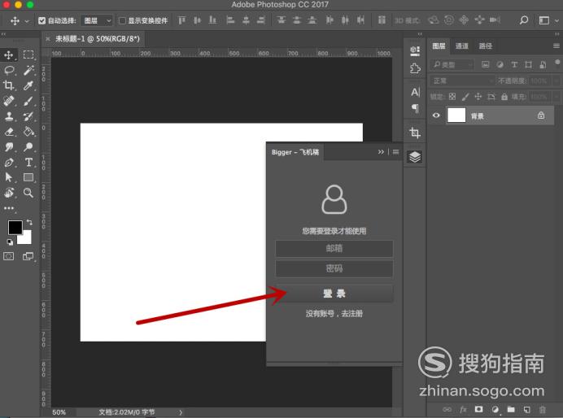Select the Background layer thumbnail

(x=456, y=115)
